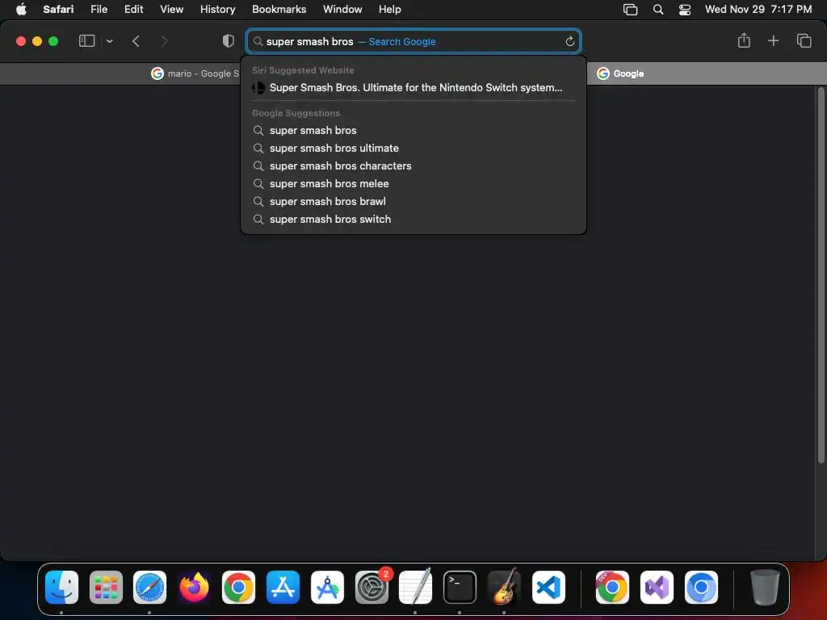Go forward with the forward arrow
The width and height of the screenshot is (827, 620).
[x=164, y=41]
